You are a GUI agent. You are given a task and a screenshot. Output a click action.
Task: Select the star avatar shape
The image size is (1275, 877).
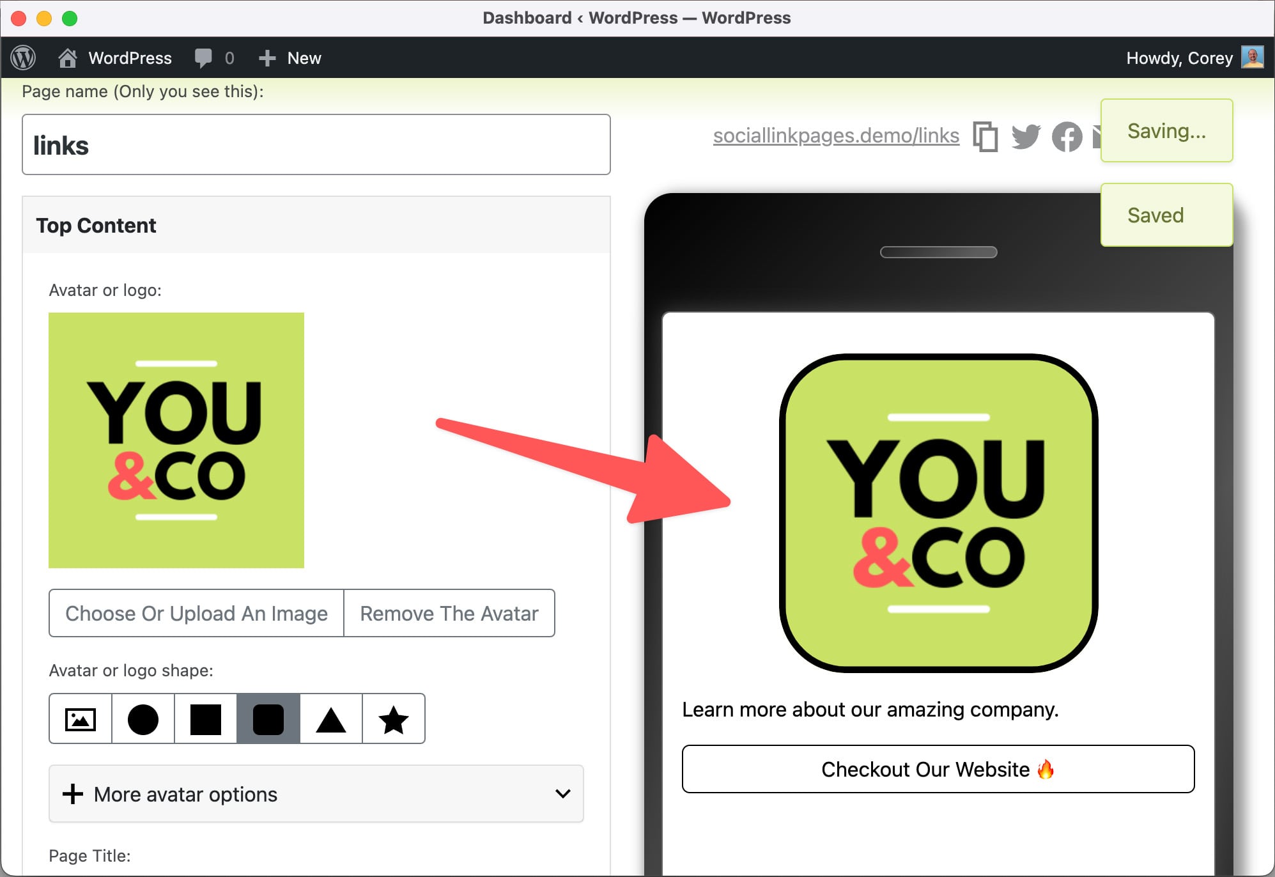(394, 719)
